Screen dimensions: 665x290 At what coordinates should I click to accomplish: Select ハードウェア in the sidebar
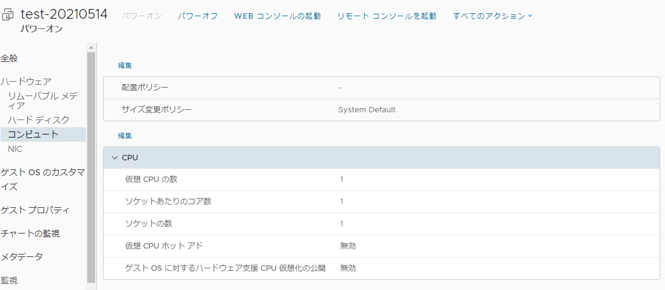pyautogui.click(x=26, y=81)
